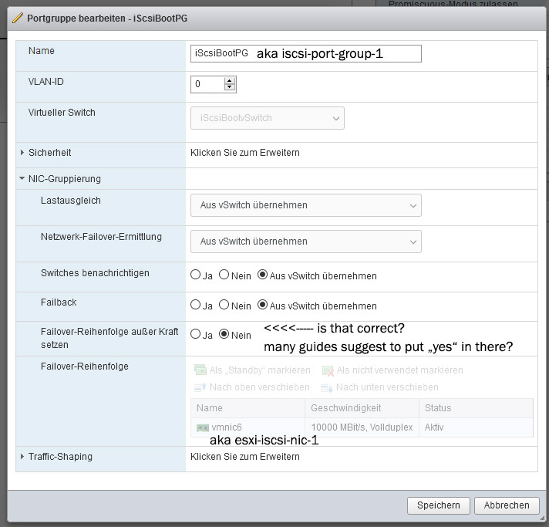The width and height of the screenshot is (549, 527).
Task: Click the 'Virtueller Switch' label
Action: (62, 113)
